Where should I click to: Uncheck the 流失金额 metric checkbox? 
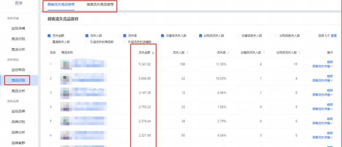tap(49, 36)
